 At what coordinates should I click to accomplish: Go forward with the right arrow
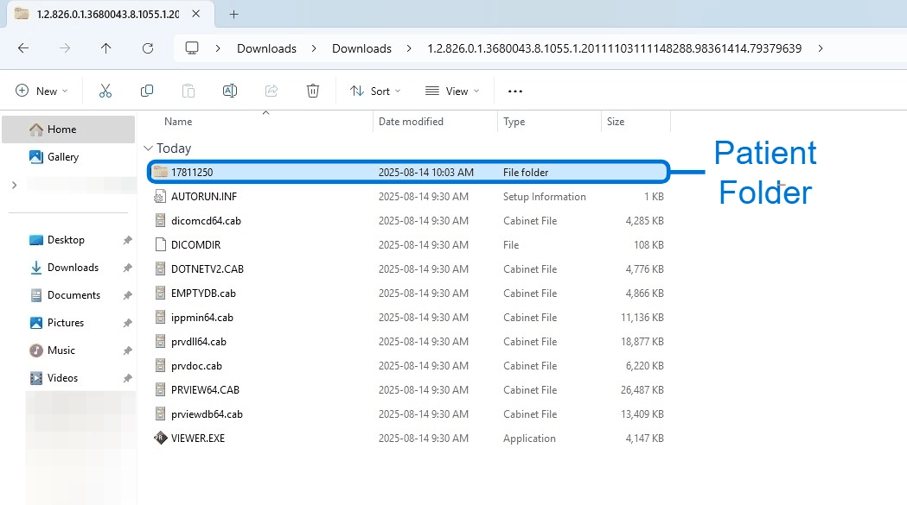click(x=65, y=48)
